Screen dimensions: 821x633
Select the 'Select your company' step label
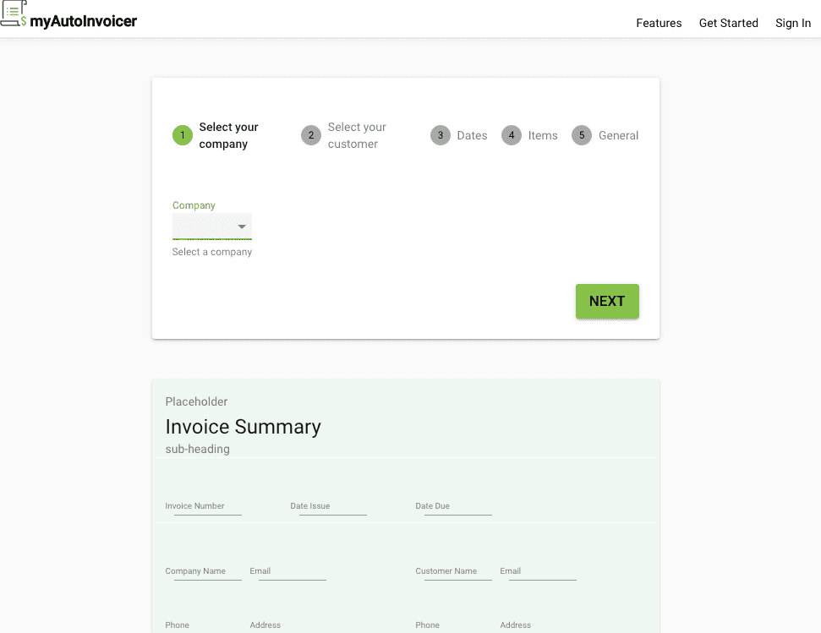click(229, 135)
